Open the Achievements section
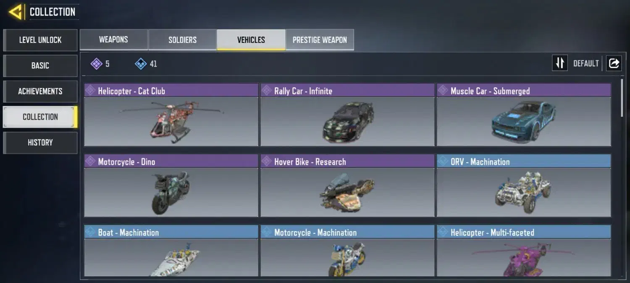The width and height of the screenshot is (630, 283). click(40, 91)
